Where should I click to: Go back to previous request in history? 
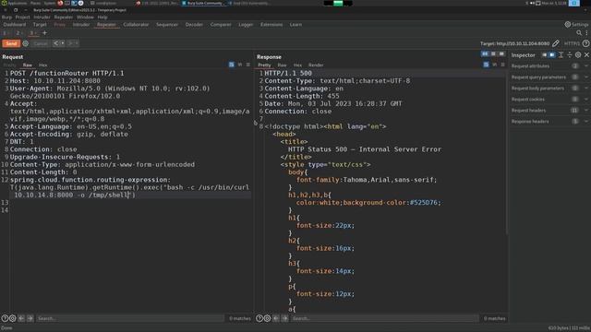(55, 43)
